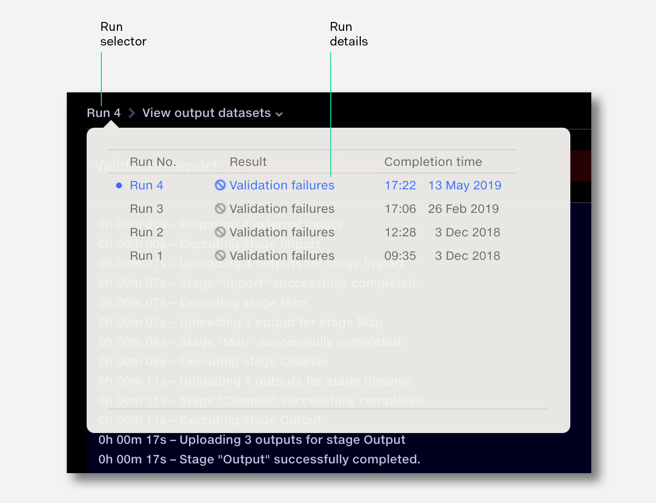Viewport: 656px width, 503px height.
Task: Click Validation failures result of Run 3
Action: [282, 209]
